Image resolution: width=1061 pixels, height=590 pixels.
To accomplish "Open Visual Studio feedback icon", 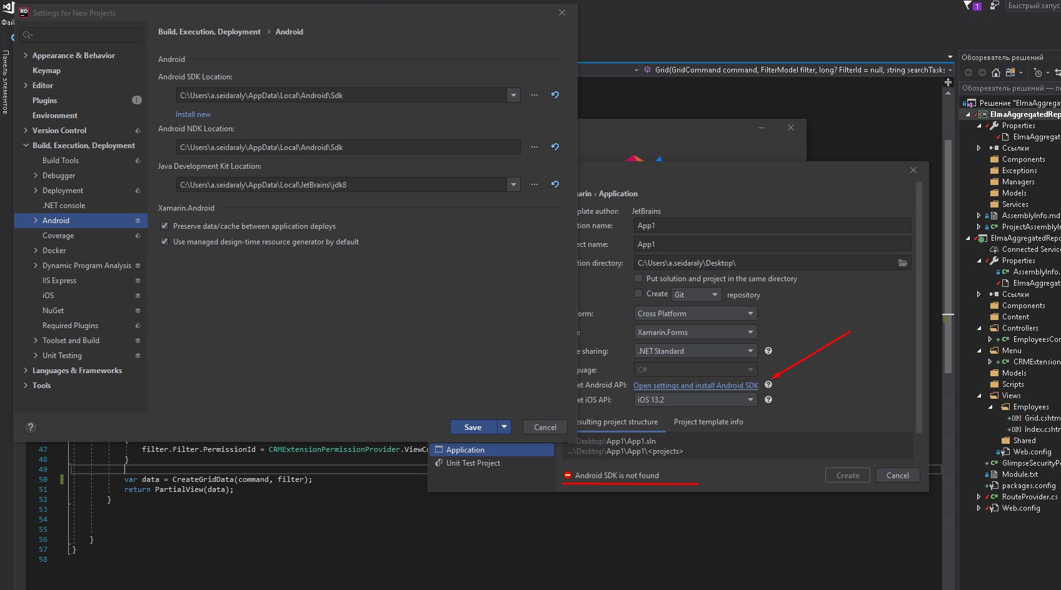I will [994, 6].
